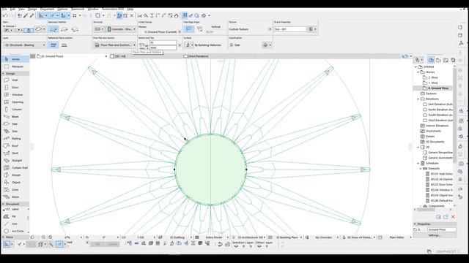Select the Zone tool
Image resolution: width=469 pixels, height=263 pixels.
(15, 190)
